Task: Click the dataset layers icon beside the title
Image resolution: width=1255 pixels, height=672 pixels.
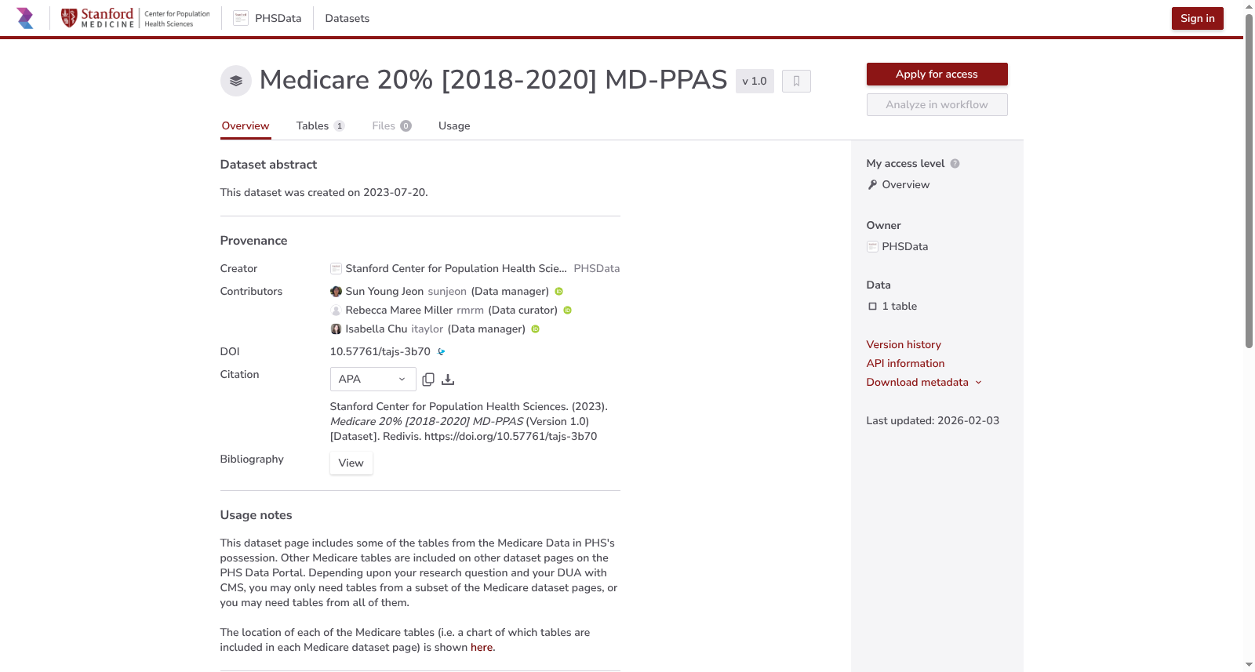Action: [236, 81]
